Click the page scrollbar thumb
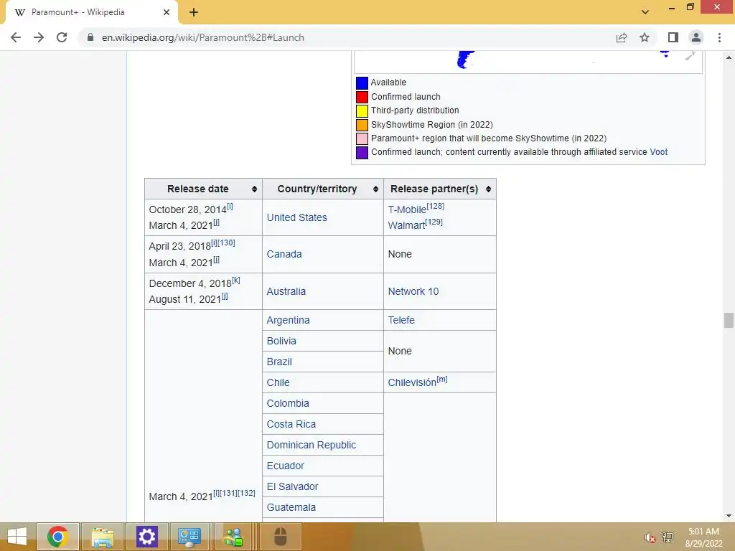Image resolution: width=735 pixels, height=551 pixels. 729,321
